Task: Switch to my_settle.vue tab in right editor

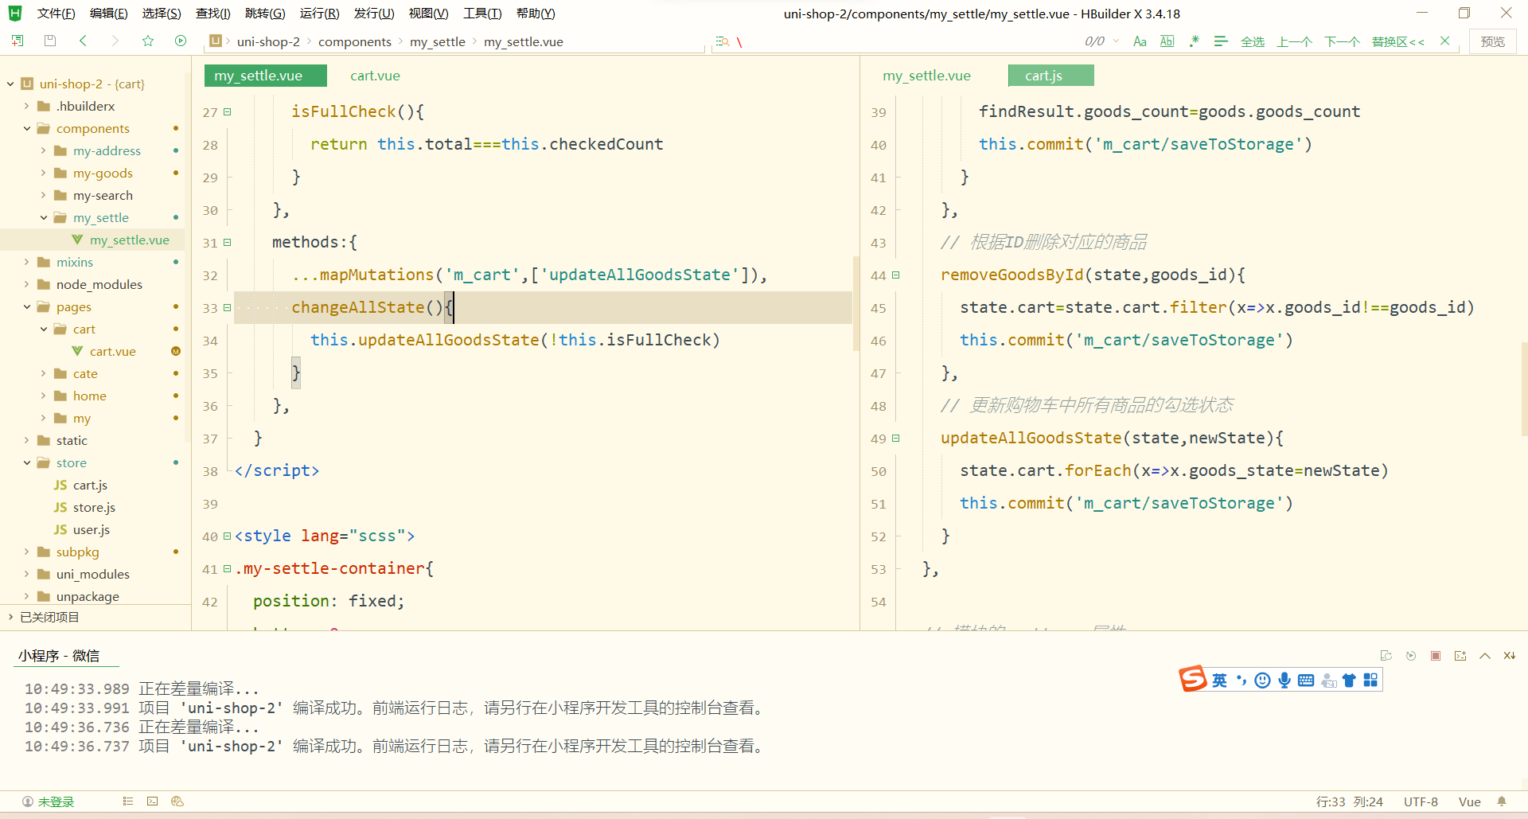Action: (x=926, y=76)
